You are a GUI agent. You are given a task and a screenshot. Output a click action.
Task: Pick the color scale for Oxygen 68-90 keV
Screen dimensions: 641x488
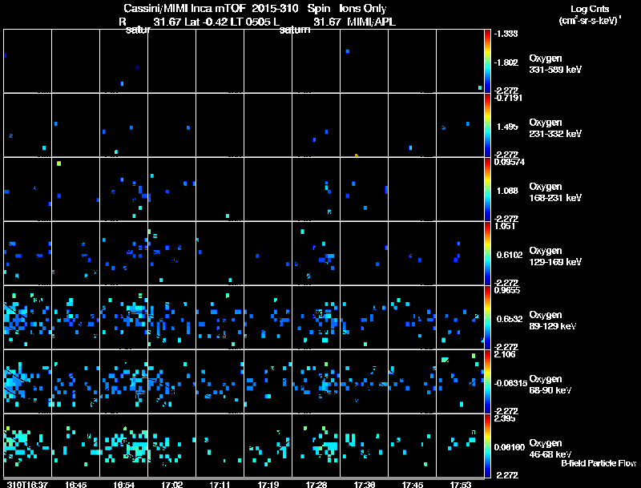coord(487,381)
